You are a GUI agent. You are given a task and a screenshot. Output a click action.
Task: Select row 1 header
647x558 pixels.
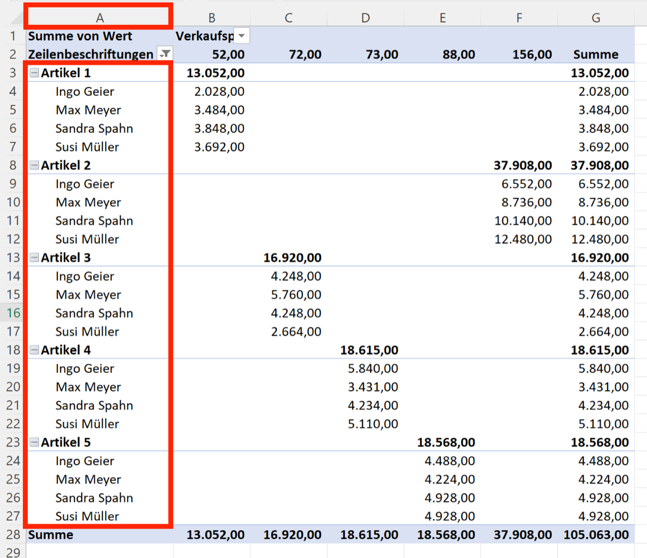tap(13, 36)
